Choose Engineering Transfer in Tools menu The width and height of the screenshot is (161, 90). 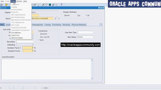tap(21, 28)
